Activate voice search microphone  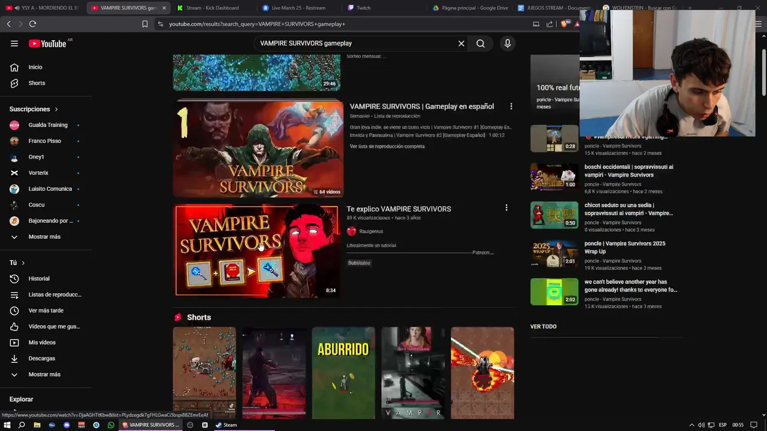click(508, 43)
